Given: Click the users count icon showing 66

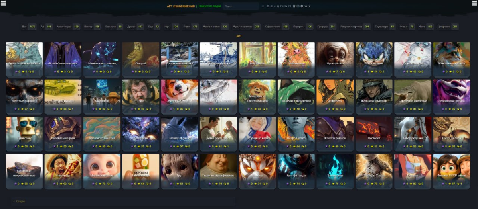Looking at the screenshot, I should coord(294,6).
